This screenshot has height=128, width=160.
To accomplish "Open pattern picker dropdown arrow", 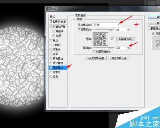I will [107, 39].
